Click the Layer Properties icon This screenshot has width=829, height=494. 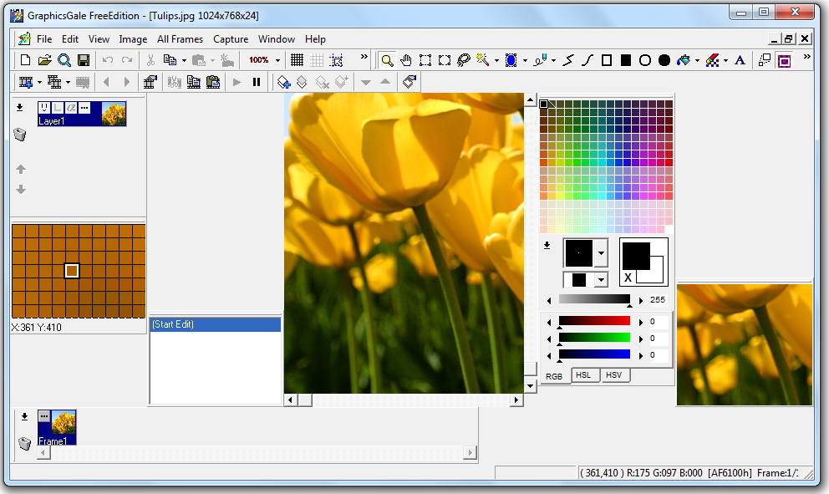click(409, 82)
